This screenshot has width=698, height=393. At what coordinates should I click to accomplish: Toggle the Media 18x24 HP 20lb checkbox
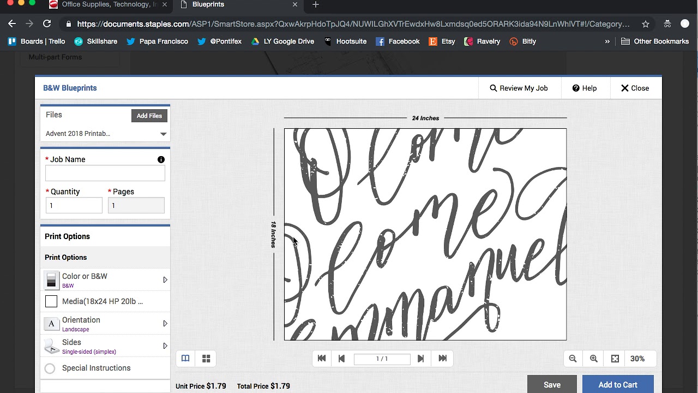pyautogui.click(x=51, y=301)
